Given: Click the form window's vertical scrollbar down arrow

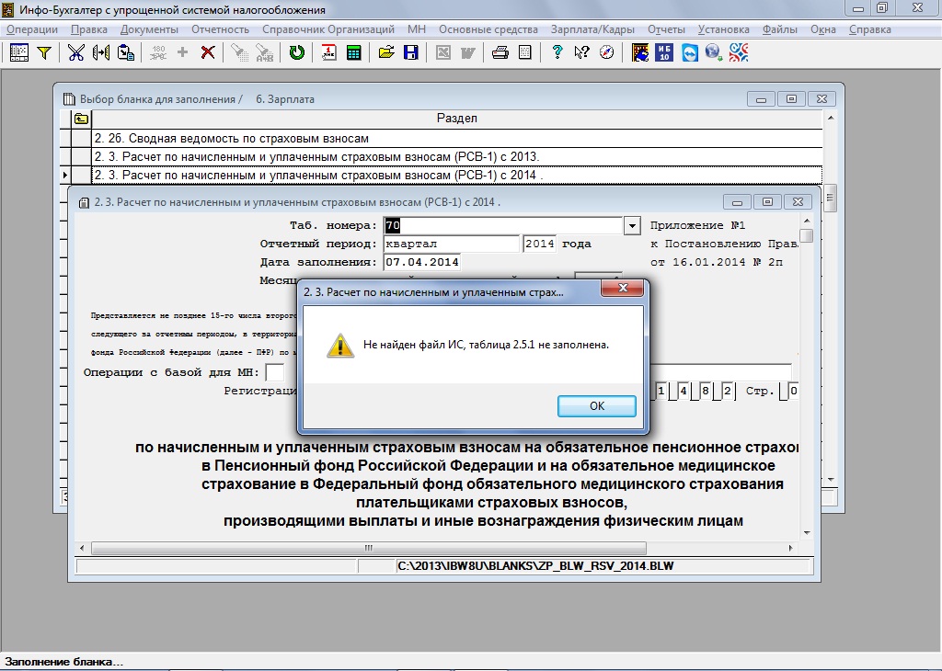Looking at the screenshot, I should 807,533.
